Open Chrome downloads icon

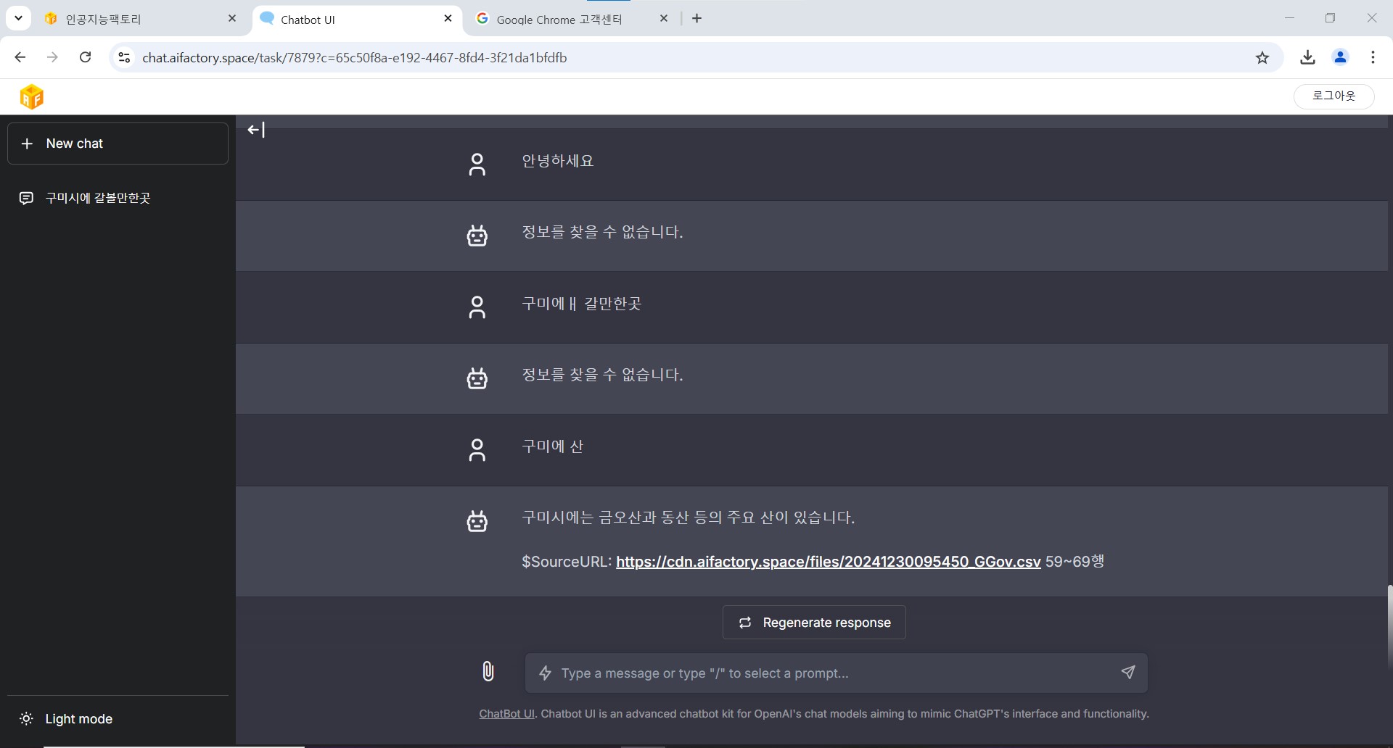[x=1307, y=58]
